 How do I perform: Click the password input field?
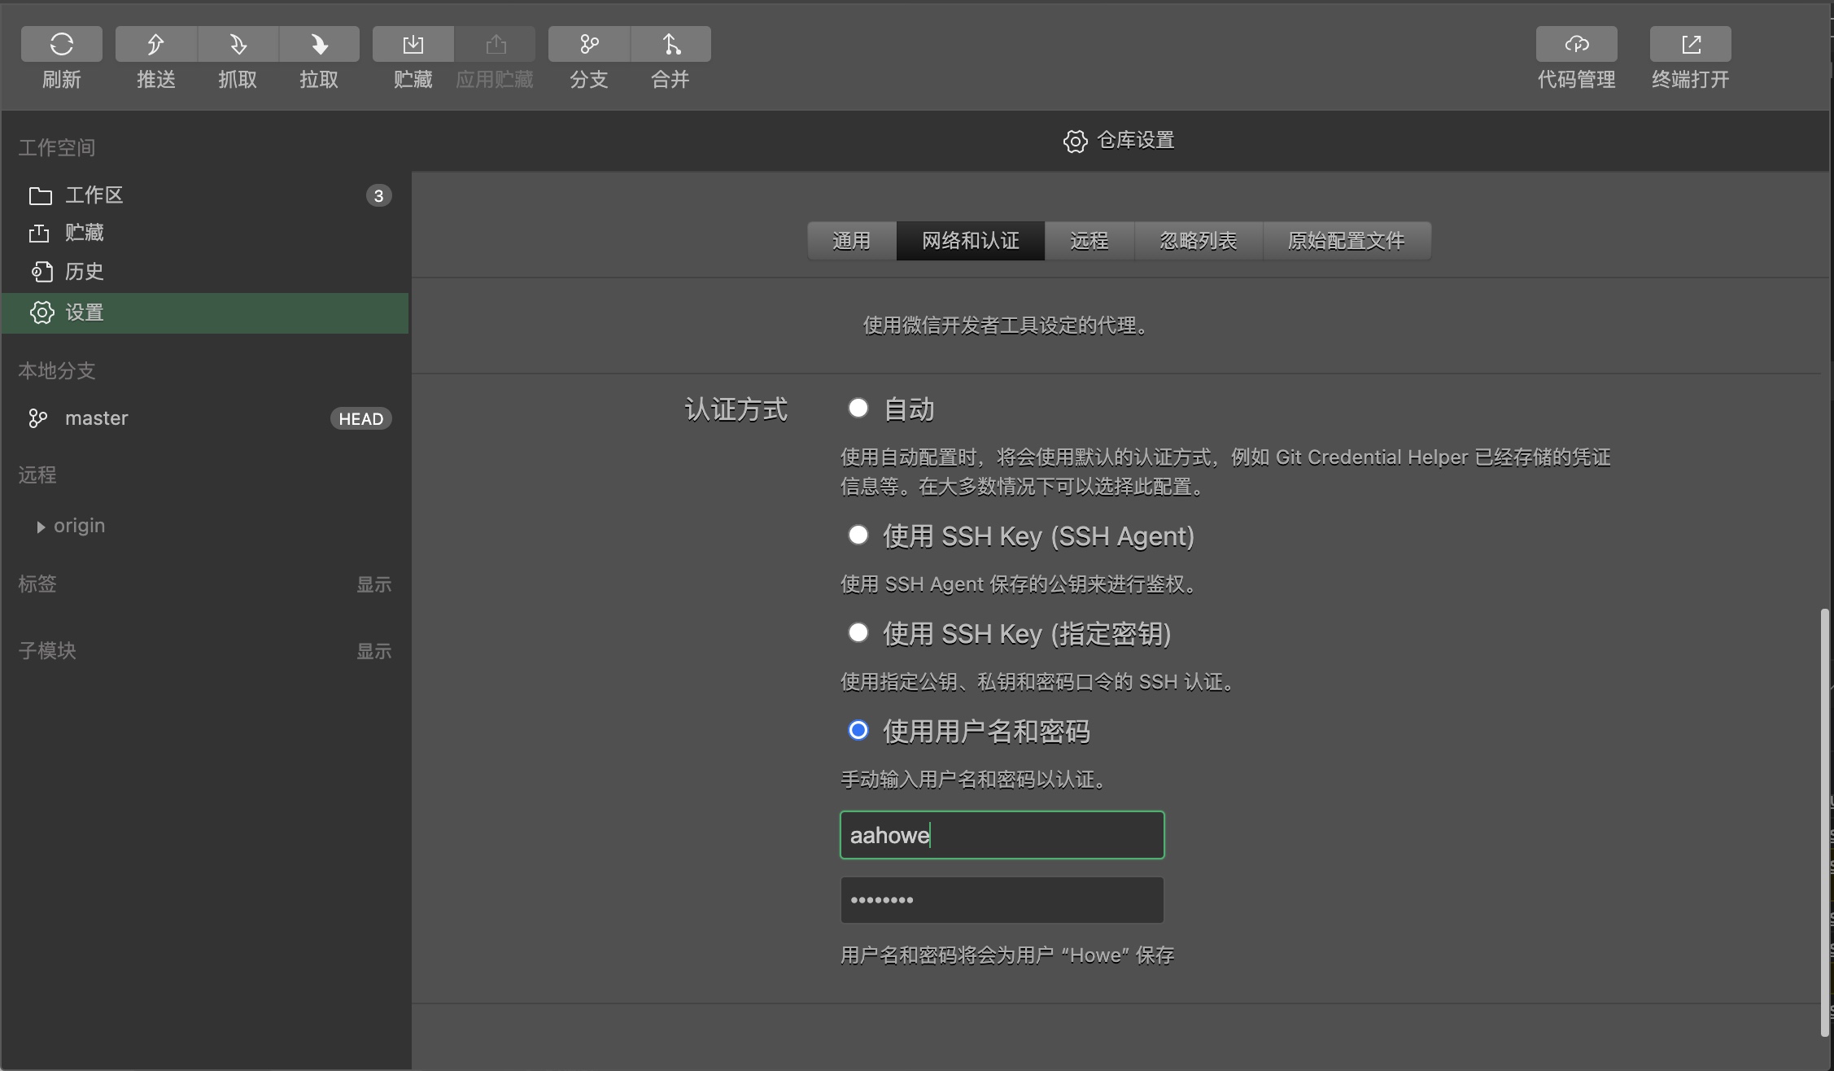click(x=1002, y=900)
